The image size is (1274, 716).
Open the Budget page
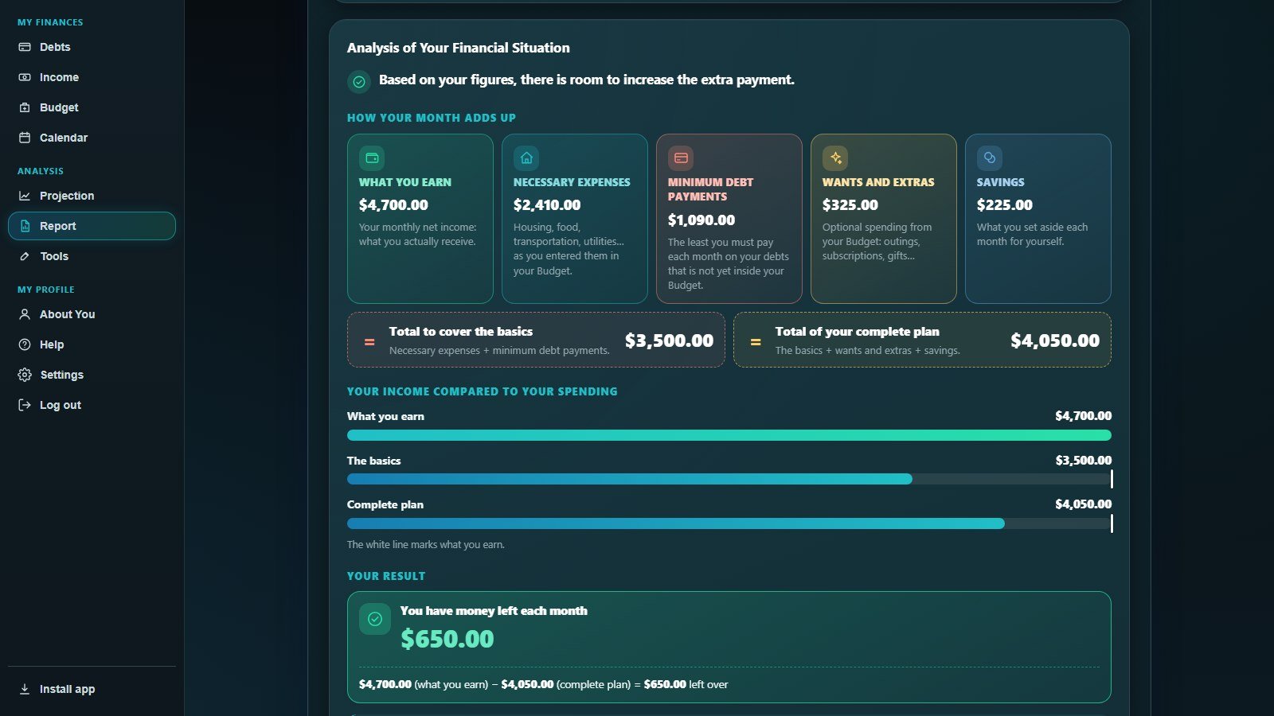tap(92, 107)
